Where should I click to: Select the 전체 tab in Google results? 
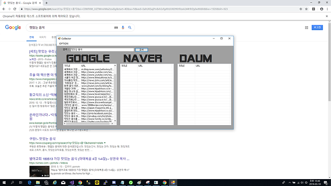point(31,37)
